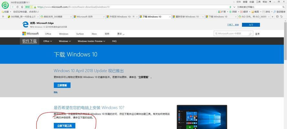Open the Xbox link in Microsoft header
This screenshot has width=287, height=129.
click(x=94, y=34)
